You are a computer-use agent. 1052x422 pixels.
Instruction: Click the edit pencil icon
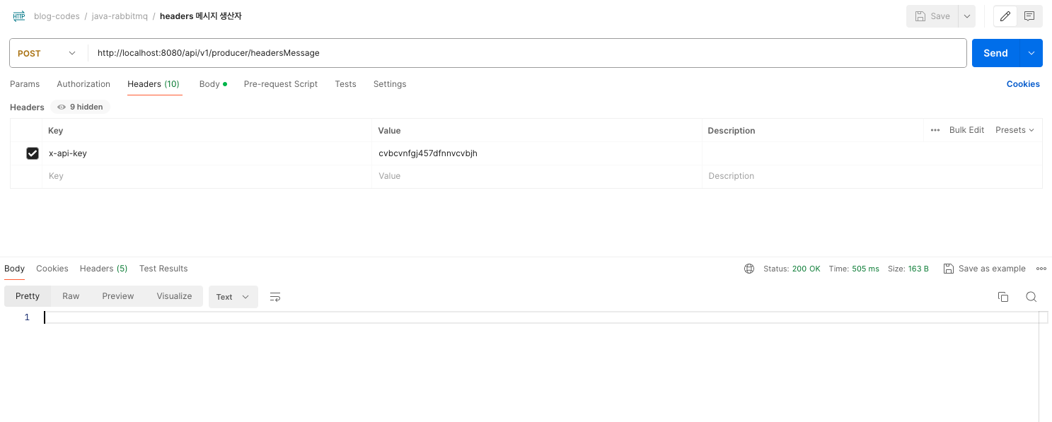[x=1005, y=16]
